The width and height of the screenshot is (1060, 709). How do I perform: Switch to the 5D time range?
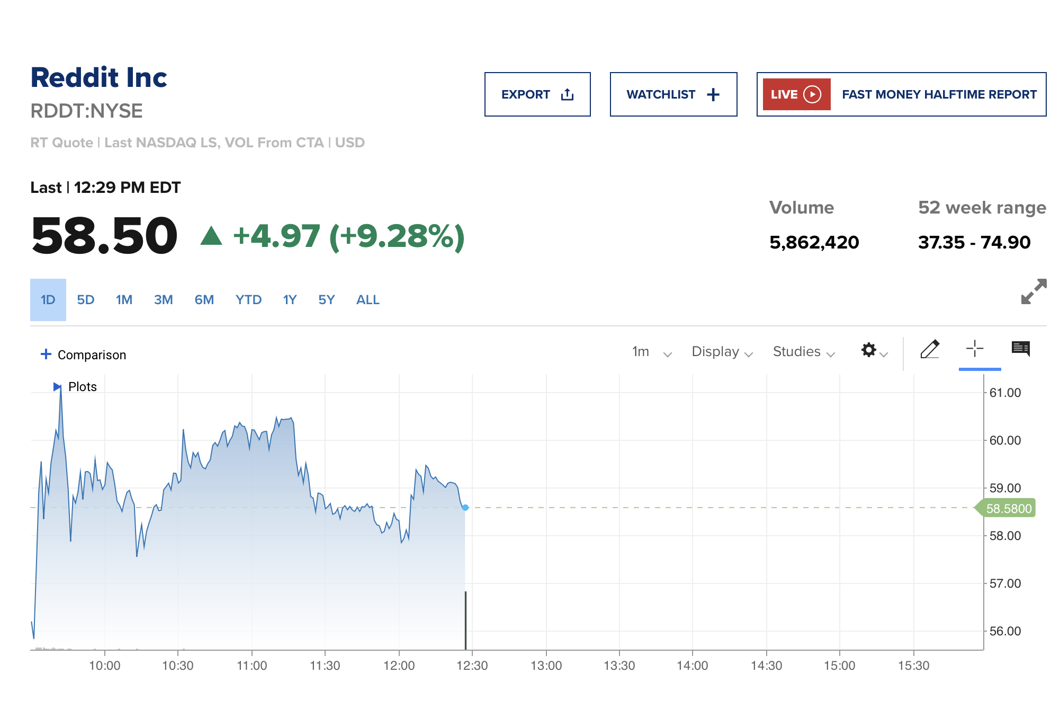point(85,300)
